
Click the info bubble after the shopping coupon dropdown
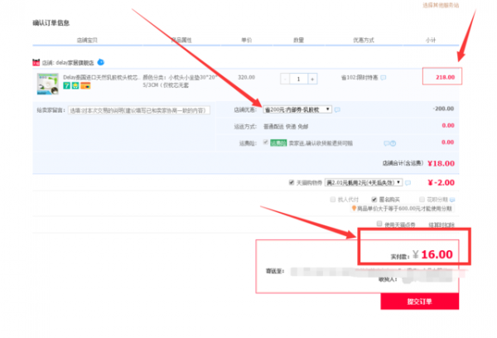click(x=408, y=182)
